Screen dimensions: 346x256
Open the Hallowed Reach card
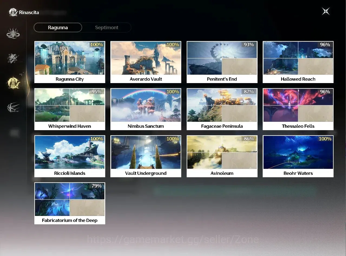click(298, 62)
